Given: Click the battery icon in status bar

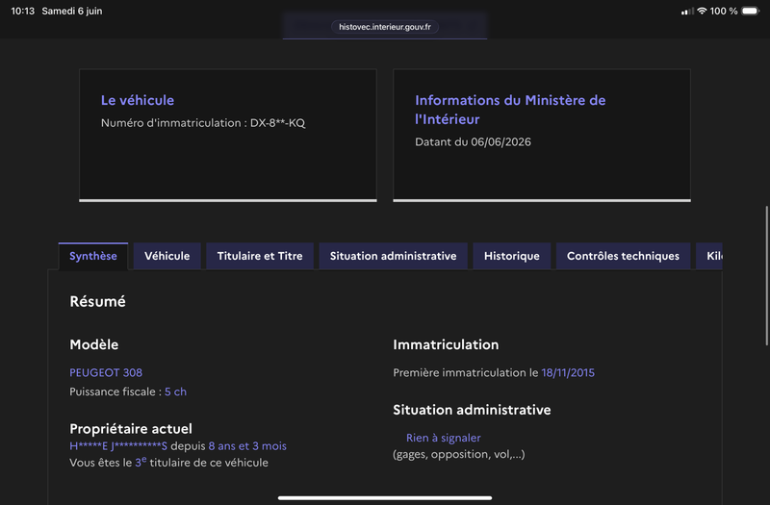Looking at the screenshot, I should [751, 11].
